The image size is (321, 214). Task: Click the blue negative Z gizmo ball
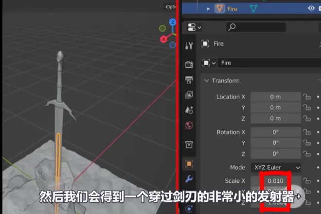(x=173, y=45)
